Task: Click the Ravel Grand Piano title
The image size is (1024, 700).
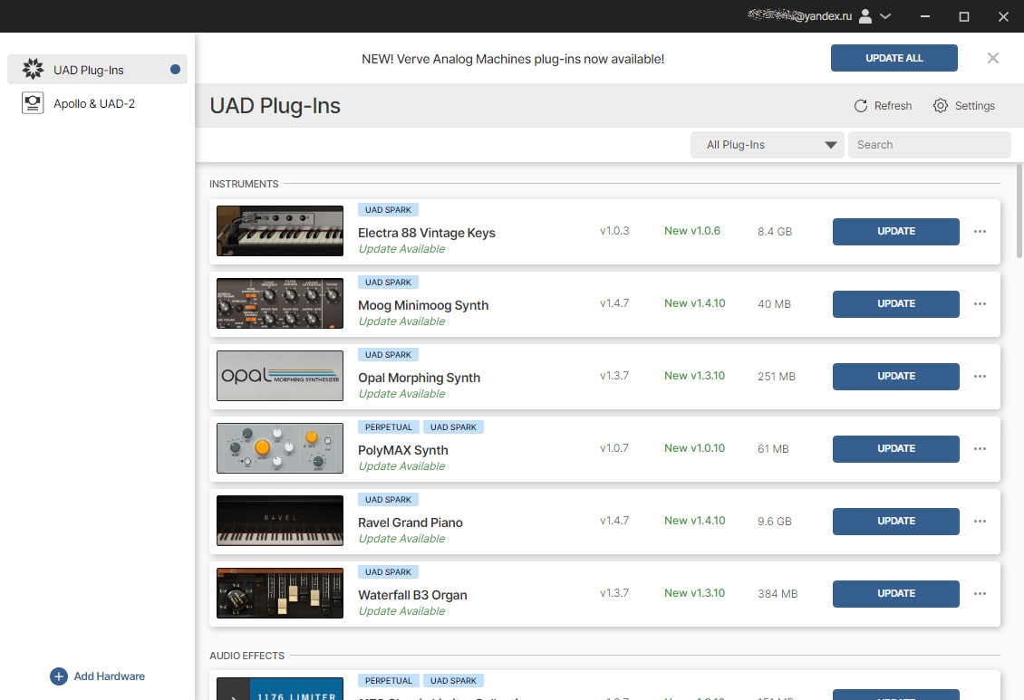Action: point(411,523)
